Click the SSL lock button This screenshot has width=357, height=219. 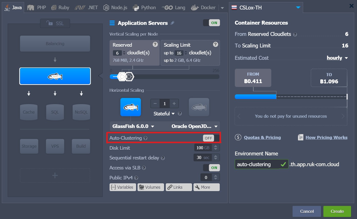coord(55,23)
